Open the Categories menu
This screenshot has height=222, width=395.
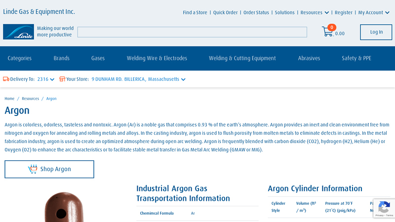point(20,58)
